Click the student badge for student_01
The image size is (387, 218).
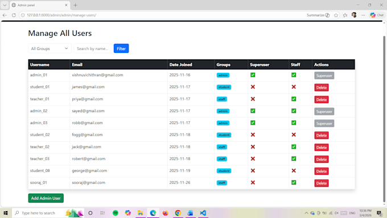click(x=224, y=87)
